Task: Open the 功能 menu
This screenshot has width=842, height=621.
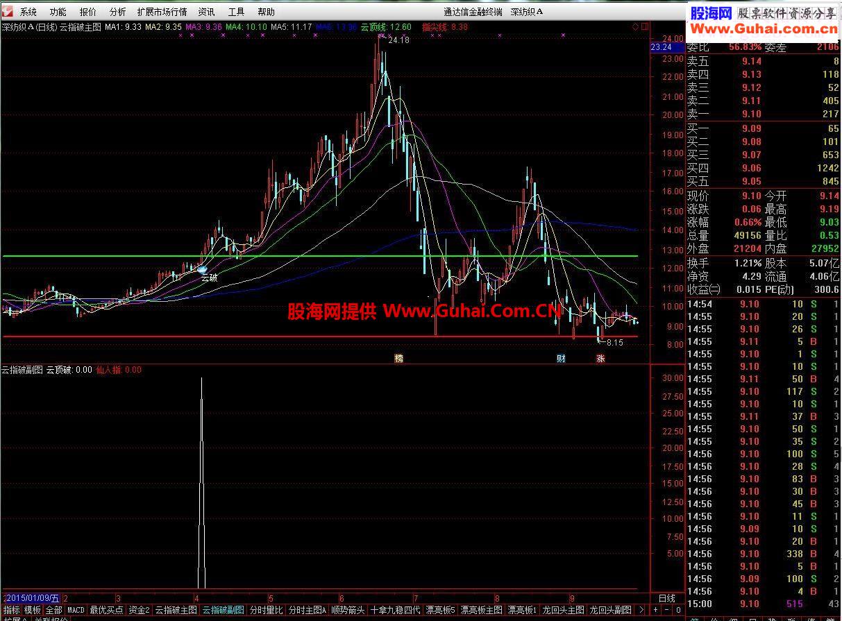Action: coord(58,12)
